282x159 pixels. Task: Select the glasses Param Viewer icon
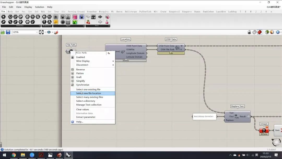[88, 17]
